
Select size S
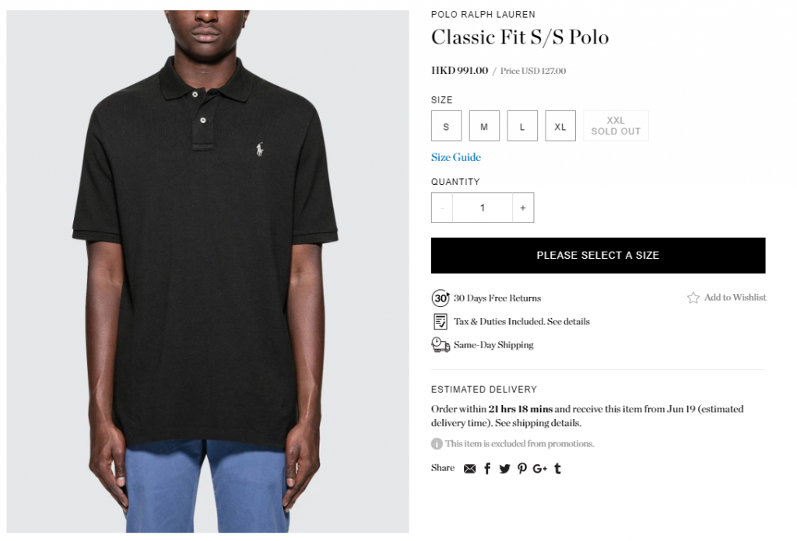pos(446,126)
